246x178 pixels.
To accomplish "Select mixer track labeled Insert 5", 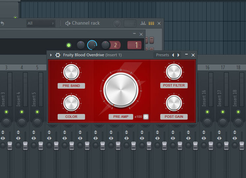I will 34,99.
